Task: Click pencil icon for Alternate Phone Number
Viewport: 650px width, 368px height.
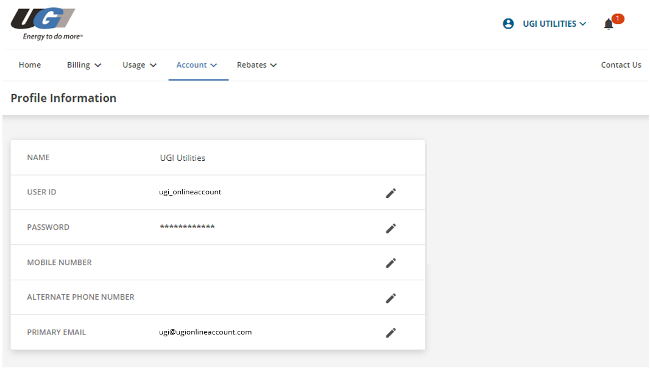Action: tap(391, 299)
